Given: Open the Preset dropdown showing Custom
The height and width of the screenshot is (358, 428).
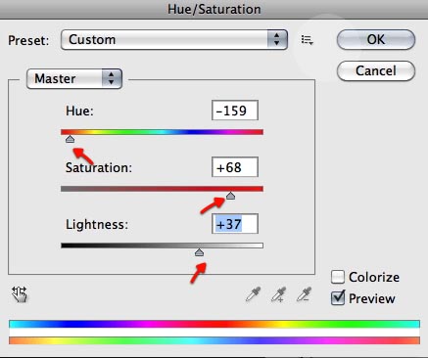Looking at the screenshot, I should coord(174,40).
